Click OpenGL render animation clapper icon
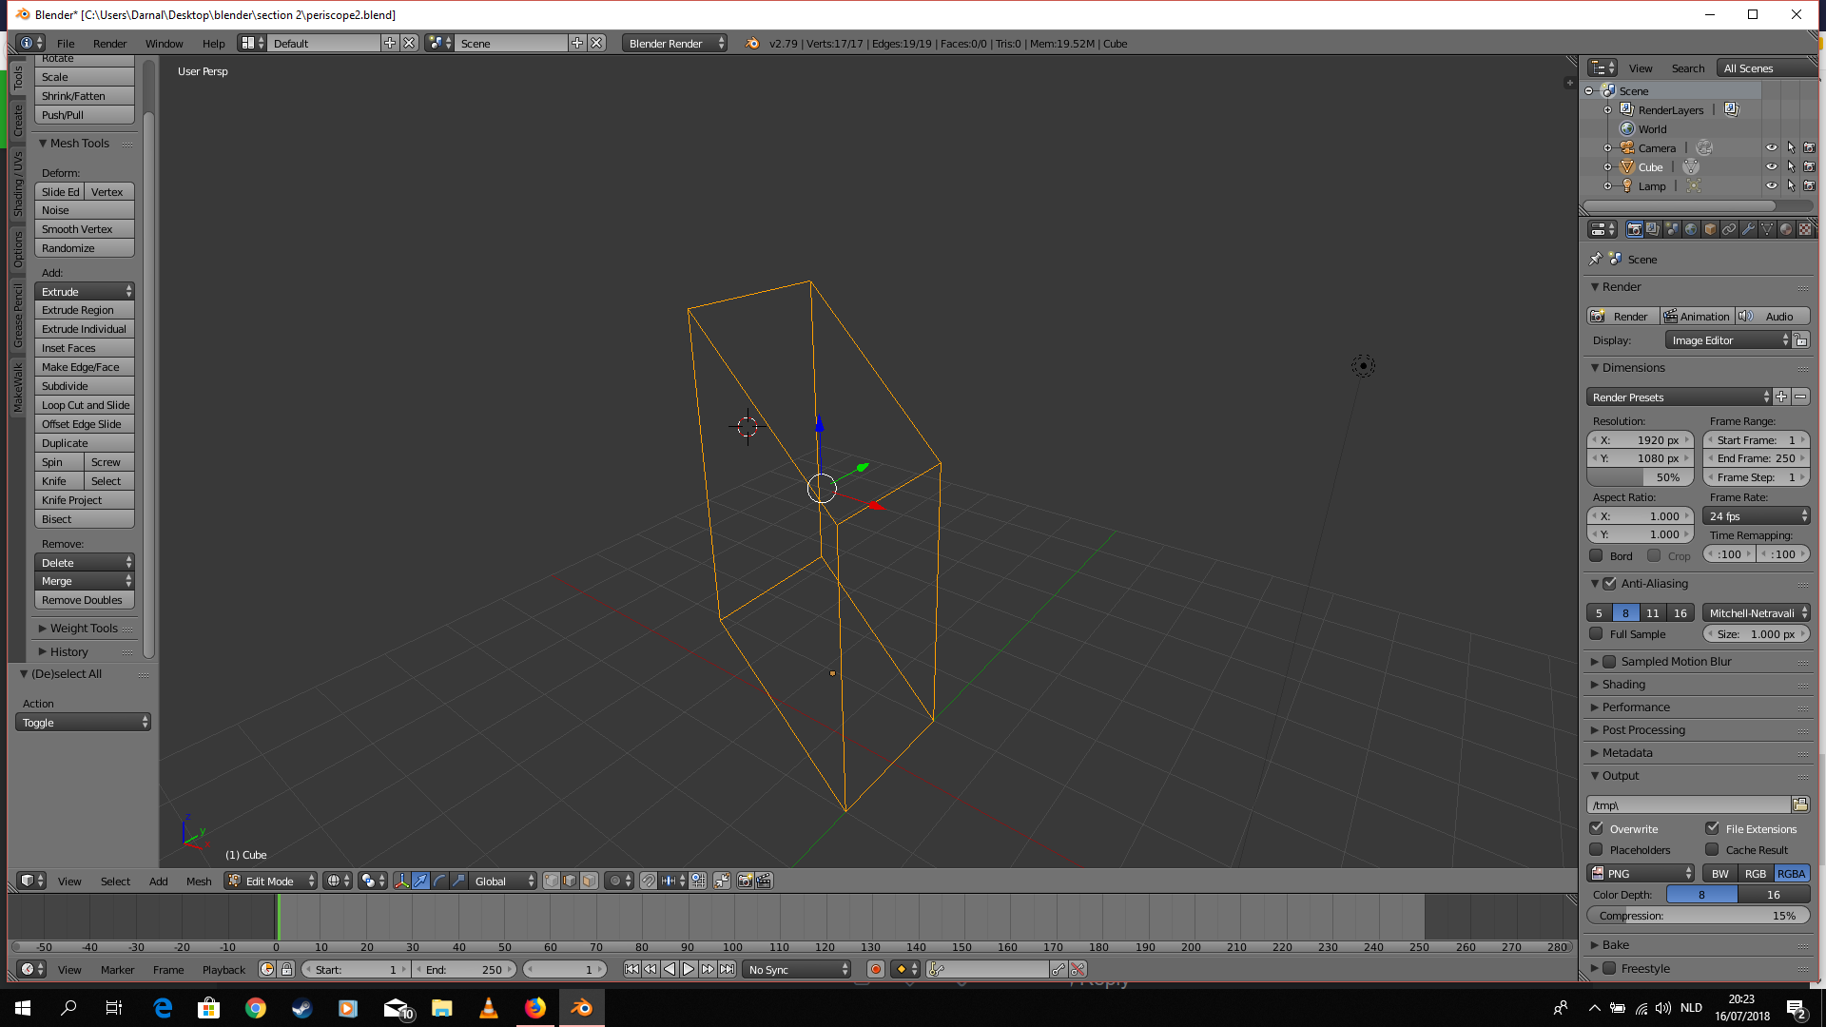 tap(764, 881)
